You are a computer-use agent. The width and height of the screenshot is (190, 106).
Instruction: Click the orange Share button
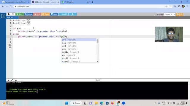45,14
